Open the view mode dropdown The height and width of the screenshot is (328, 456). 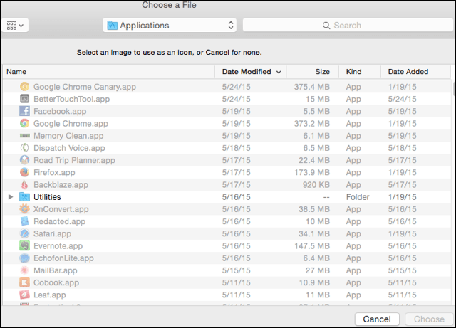point(15,26)
